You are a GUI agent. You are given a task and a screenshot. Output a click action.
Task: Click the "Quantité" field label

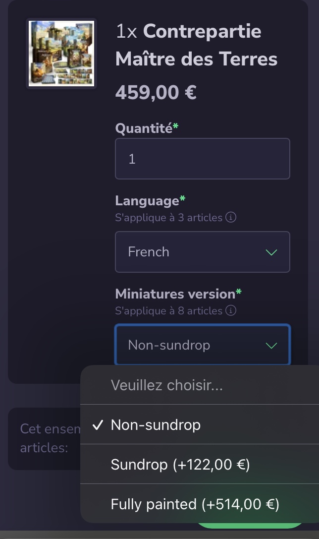[144, 128]
